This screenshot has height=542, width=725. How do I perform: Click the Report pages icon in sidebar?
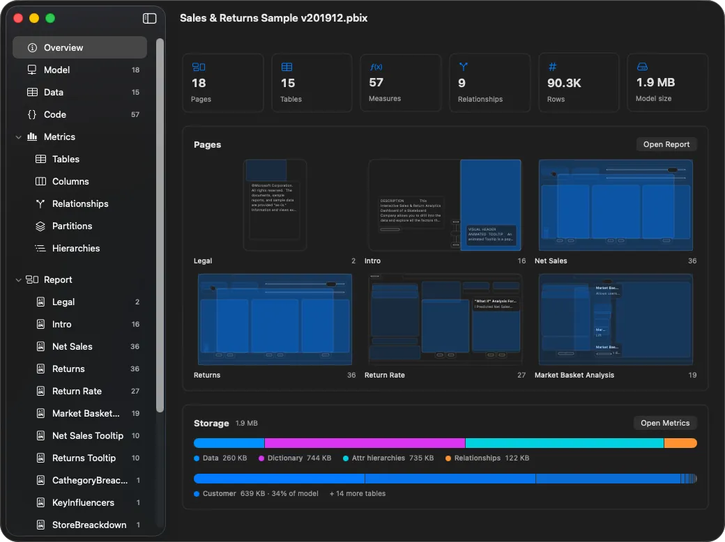pyautogui.click(x=32, y=279)
